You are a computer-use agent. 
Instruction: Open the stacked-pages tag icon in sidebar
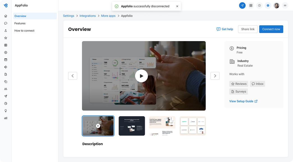pos(6,82)
